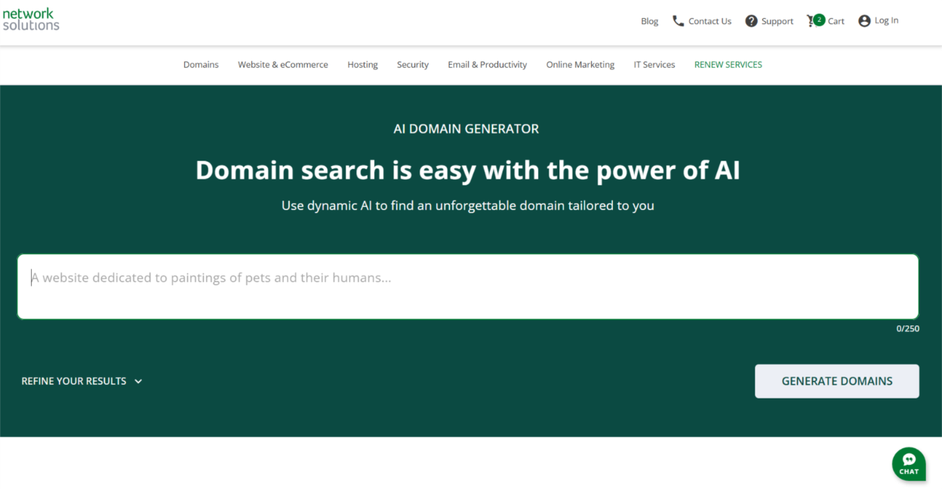The height and width of the screenshot is (489, 942).
Task: Open the Domains menu
Action: pyautogui.click(x=201, y=65)
